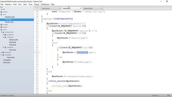Click the modules folder icon
Image resolution: width=172 pixels, height=97 pixels.
3,52
